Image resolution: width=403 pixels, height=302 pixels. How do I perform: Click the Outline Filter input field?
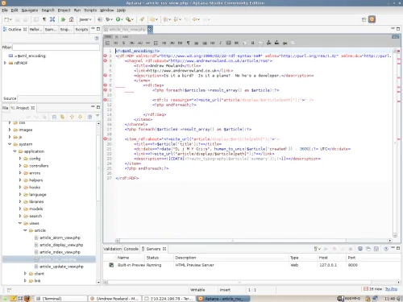(x=56, y=48)
